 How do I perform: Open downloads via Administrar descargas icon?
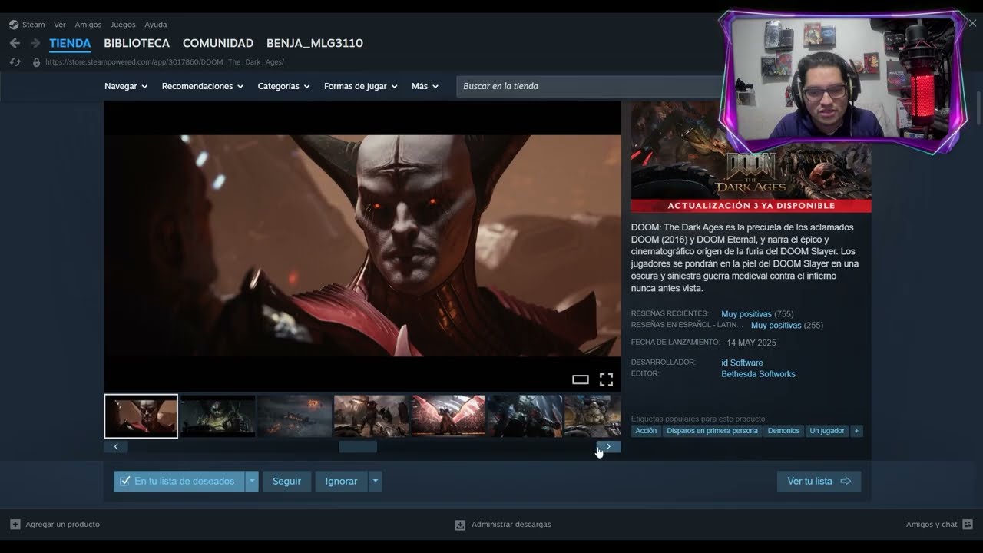pos(460,525)
